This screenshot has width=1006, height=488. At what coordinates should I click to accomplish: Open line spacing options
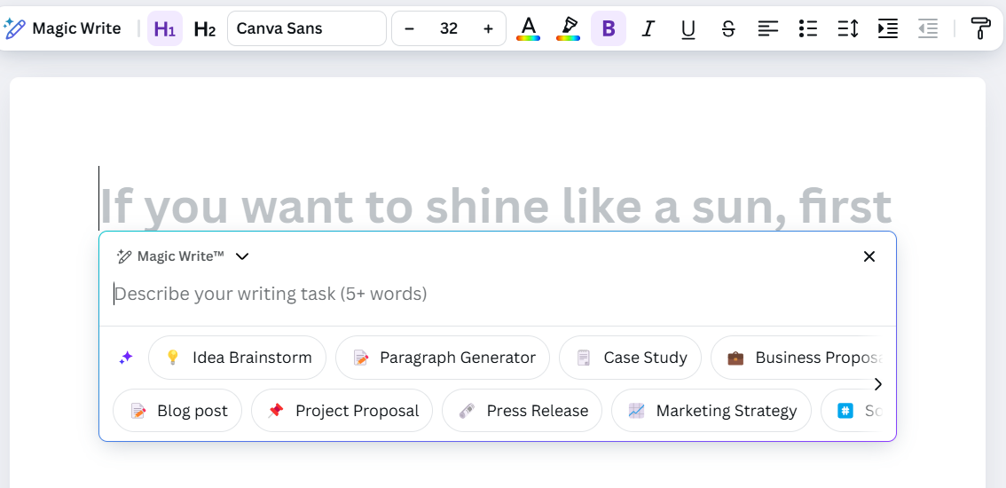point(848,28)
